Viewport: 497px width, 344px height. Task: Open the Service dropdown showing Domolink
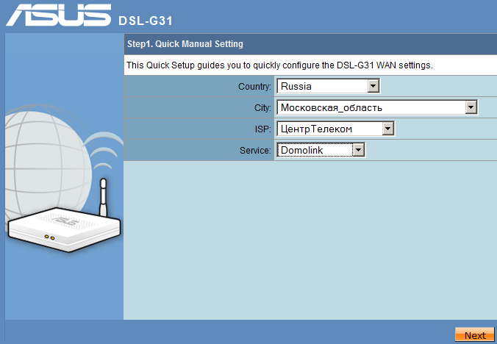(321, 150)
